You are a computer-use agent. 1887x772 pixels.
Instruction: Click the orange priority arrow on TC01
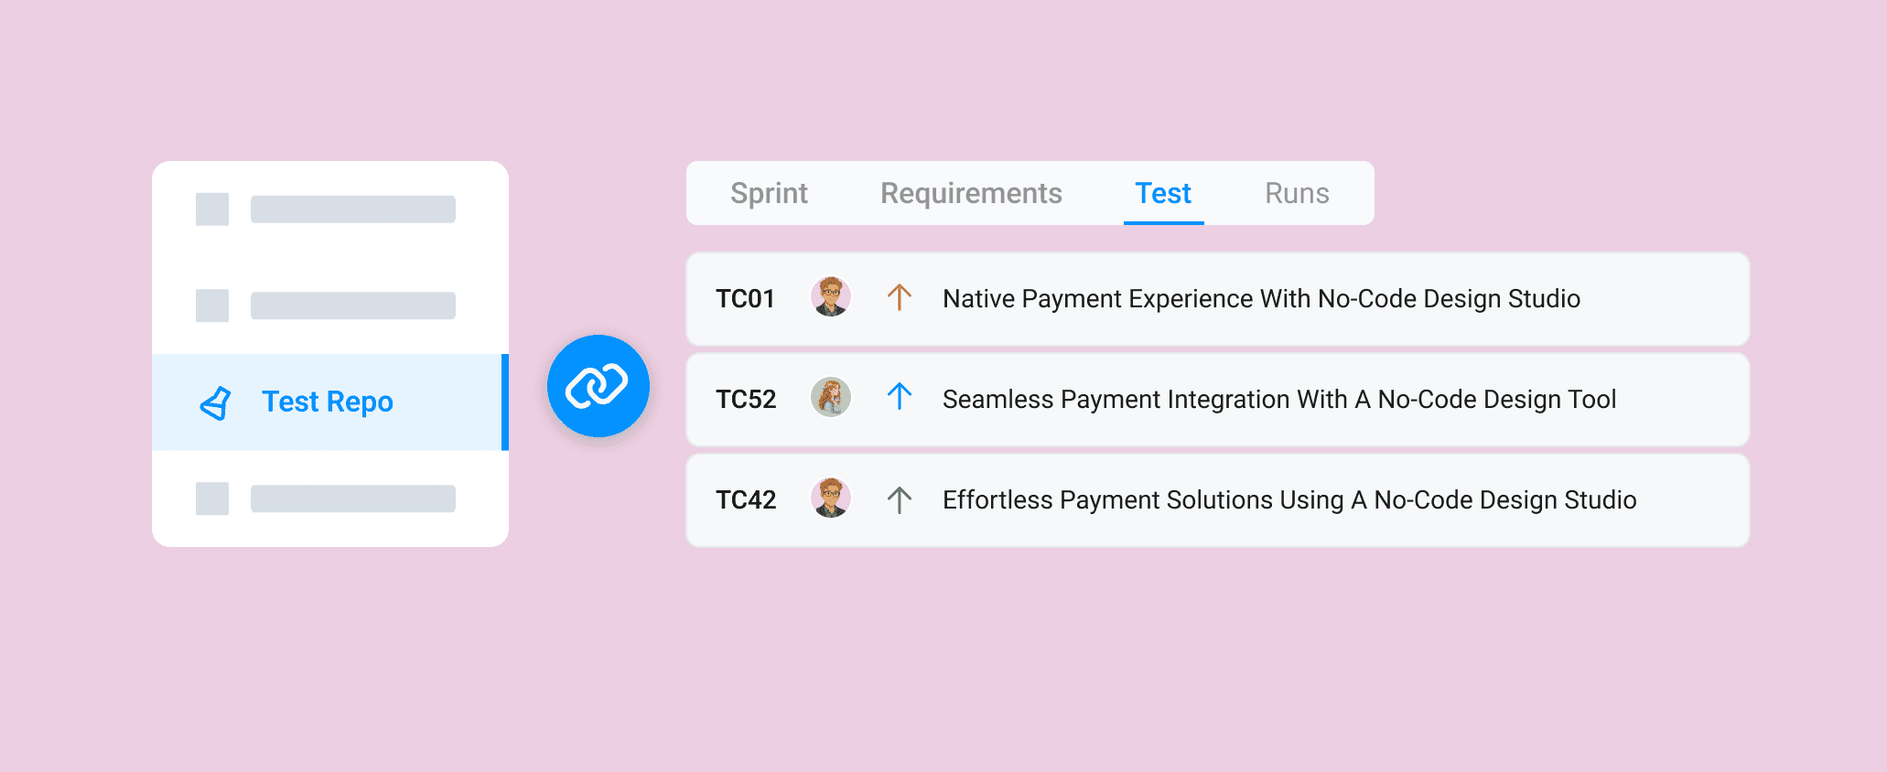click(x=899, y=297)
